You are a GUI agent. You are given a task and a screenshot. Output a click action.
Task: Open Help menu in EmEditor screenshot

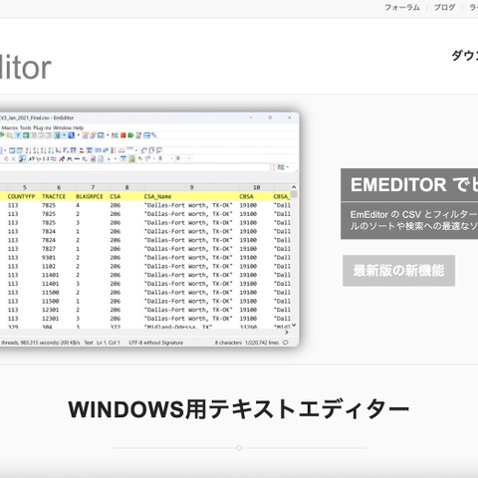point(79,127)
